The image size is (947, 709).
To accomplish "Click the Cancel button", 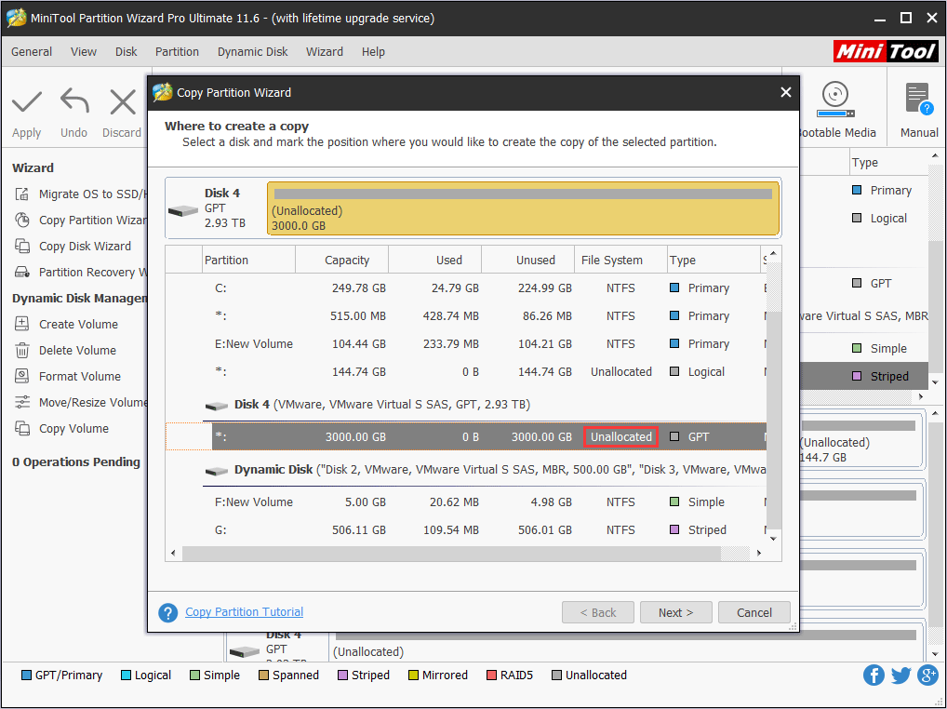I will [754, 612].
